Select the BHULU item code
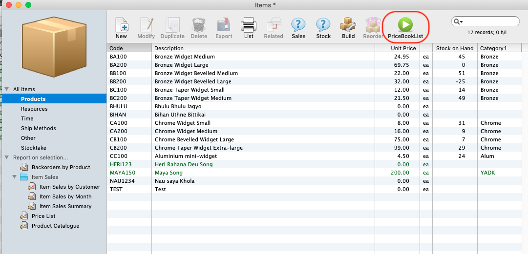528x254 pixels. (x=118, y=106)
